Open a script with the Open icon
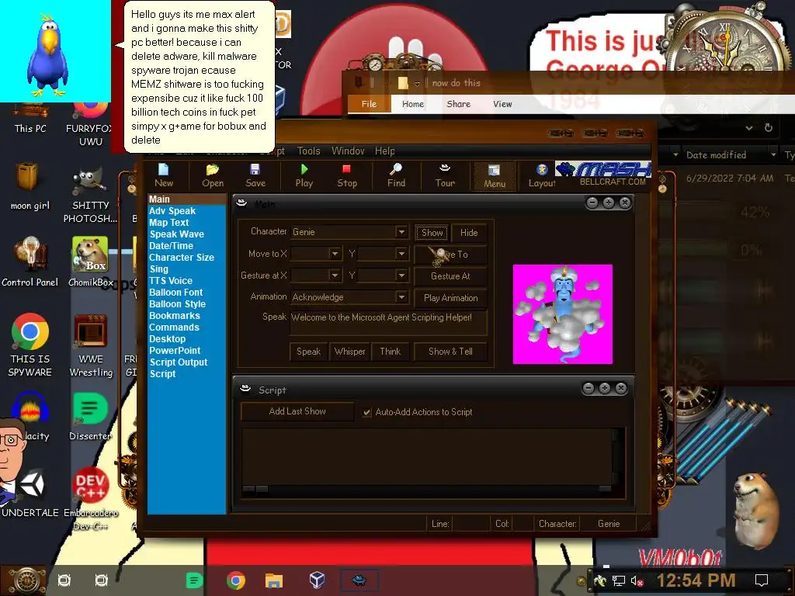Image resolution: width=795 pixels, height=596 pixels. (x=213, y=176)
